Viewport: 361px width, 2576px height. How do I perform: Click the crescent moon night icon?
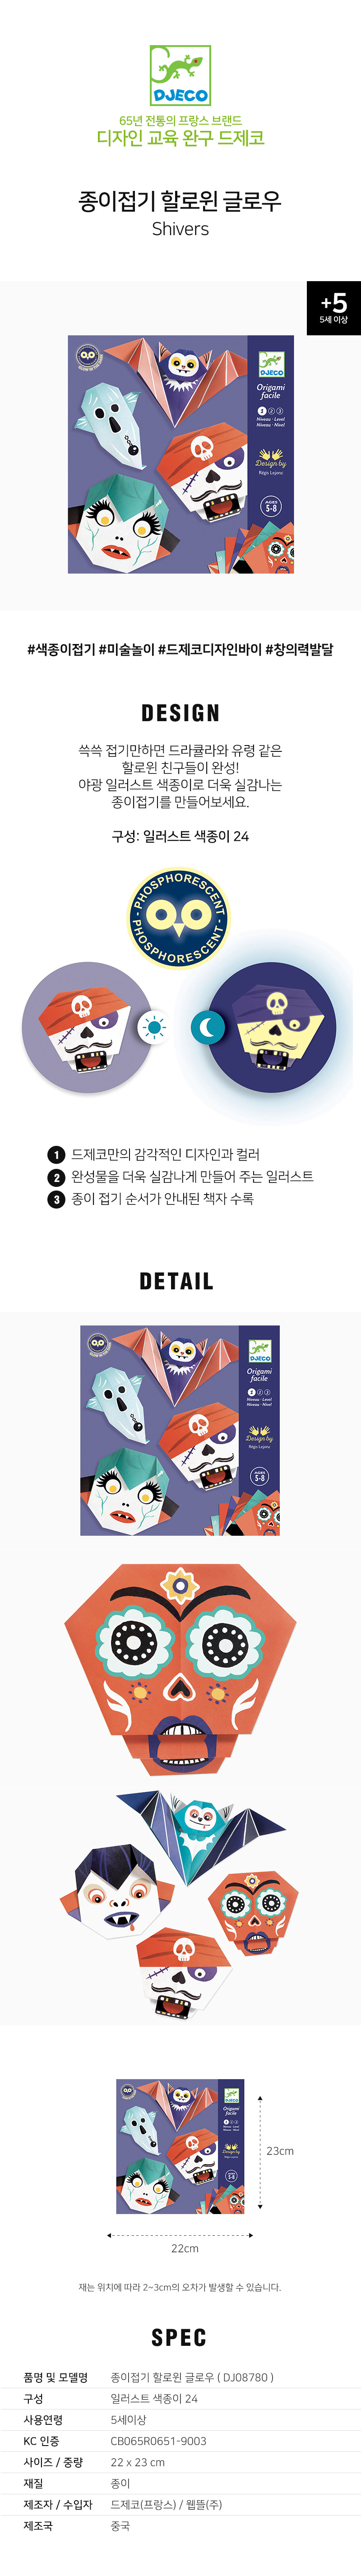tap(208, 1027)
